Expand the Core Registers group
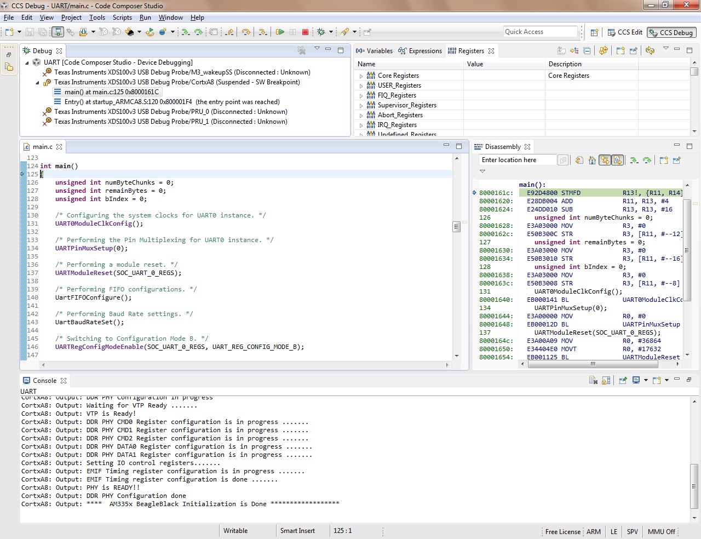 361,76
